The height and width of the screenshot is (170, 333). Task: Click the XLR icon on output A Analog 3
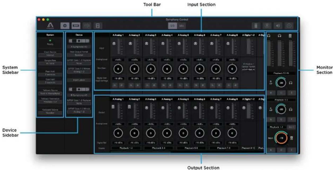coord(147,108)
